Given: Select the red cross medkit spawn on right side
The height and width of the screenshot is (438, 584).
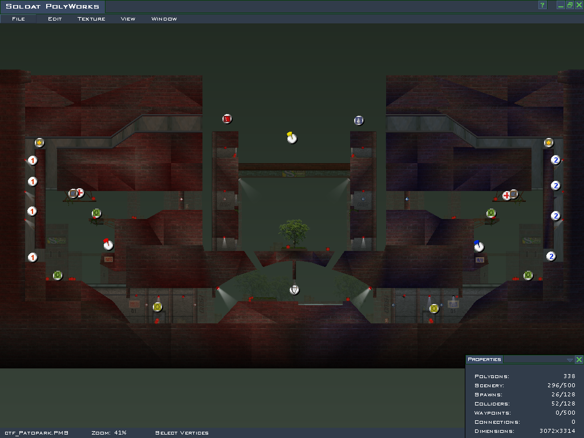Looking at the screenshot, I should click(506, 196).
